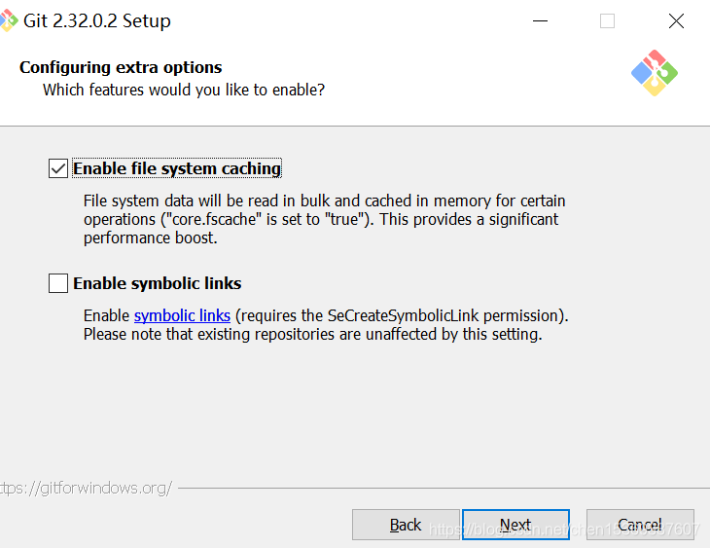Click the "Enable symbolic links" label text
Image resolution: width=710 pixels, height=548 pixels.
coord(158,283)
